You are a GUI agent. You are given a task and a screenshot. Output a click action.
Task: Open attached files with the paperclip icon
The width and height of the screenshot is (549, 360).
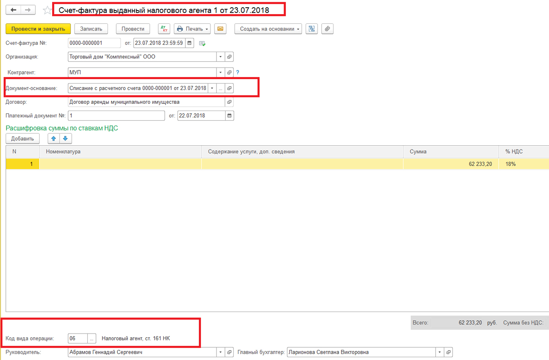tap(327, 29)
